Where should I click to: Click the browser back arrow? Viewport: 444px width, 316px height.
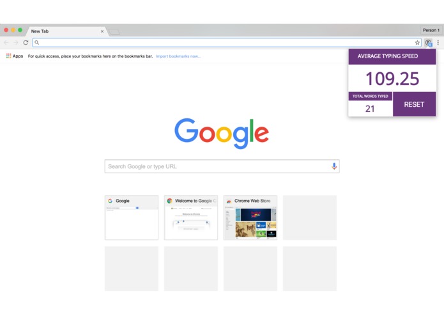coord(6,42)
